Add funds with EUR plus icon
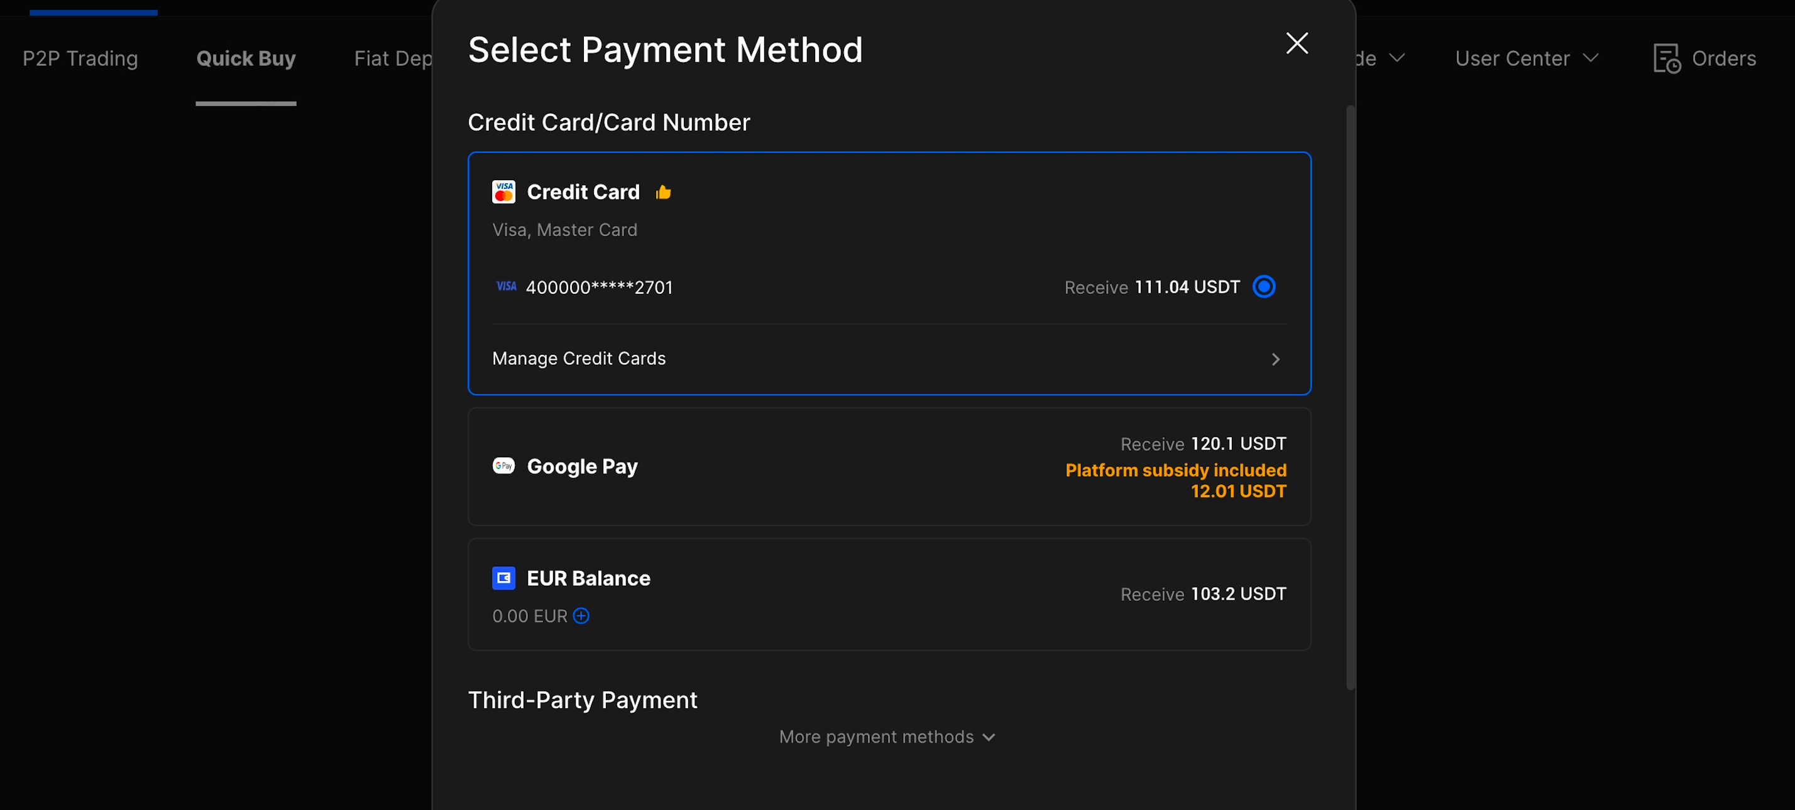 [x=581, y=616]
